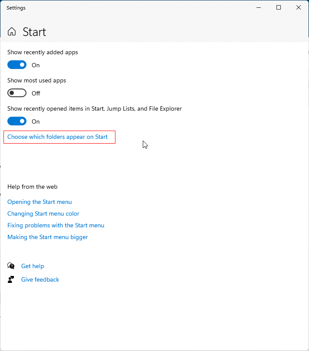Open the Opening the Start menu help link
Screen dimensions: 309x351
tap(39, 202)
